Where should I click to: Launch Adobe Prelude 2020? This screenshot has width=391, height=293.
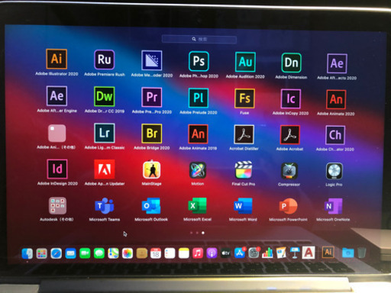pyautogui.click(x=199, y=98)
